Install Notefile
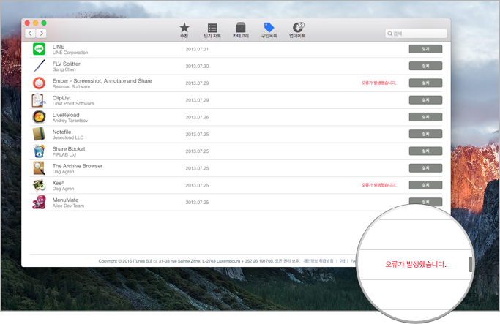 [x=426, y=134]
